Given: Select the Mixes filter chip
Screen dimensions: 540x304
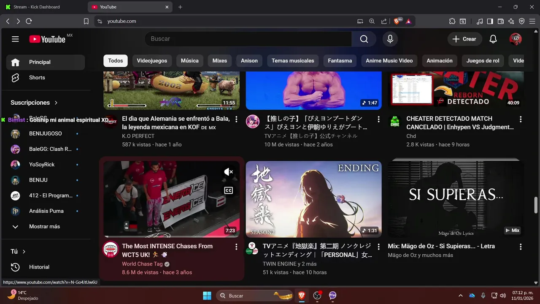Looking at the screenshot, I should click(x=220, y=61).
